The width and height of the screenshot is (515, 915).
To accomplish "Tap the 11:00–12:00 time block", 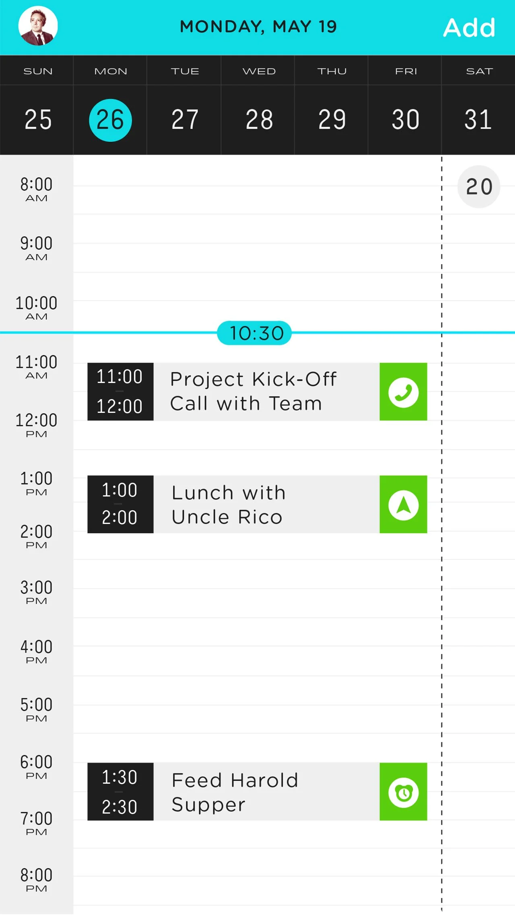I will coord(120,392).
